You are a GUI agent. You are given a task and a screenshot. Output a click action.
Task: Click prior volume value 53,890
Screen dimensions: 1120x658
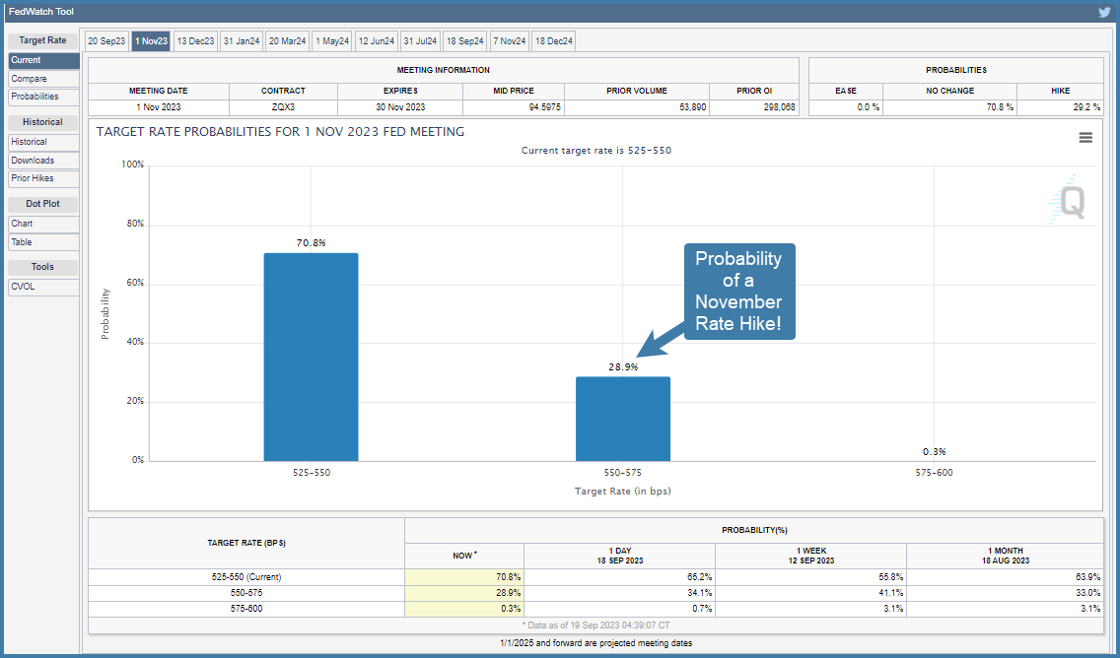692,107
